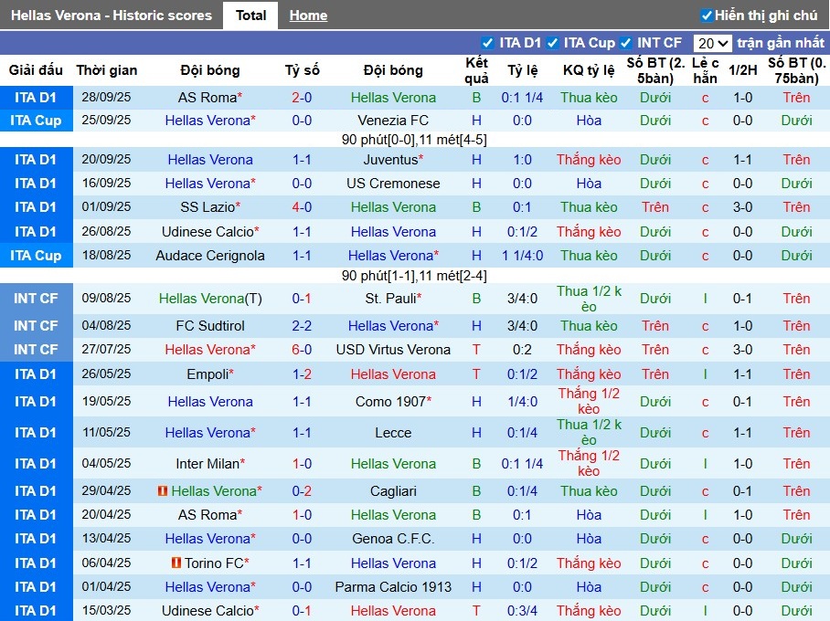Click the INT CF label for the FC Sudtirol match
Image resolution: width=830 pixels, height=621 pixels.
tap(36, 326)
